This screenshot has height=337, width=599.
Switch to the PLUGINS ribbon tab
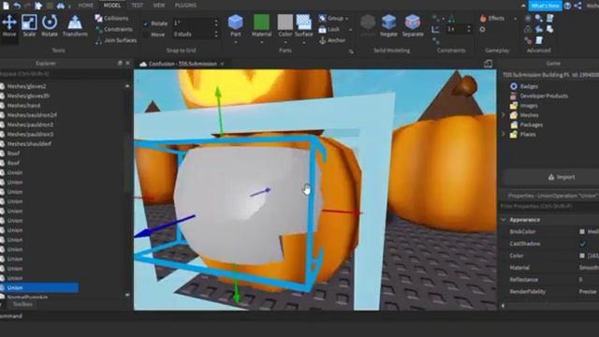click(x=185, y=6)
